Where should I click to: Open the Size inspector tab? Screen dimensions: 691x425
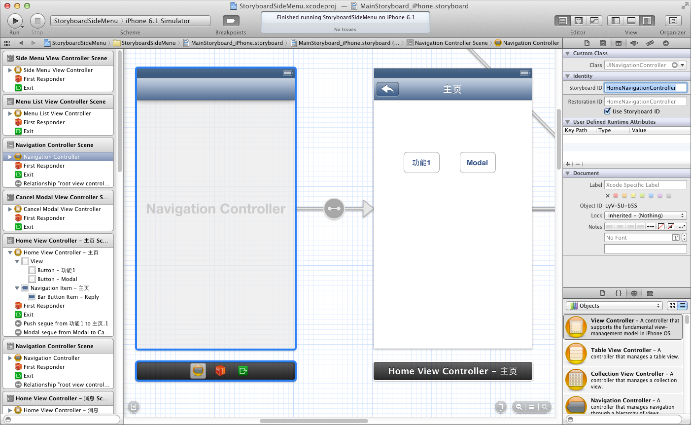(650, 43)
